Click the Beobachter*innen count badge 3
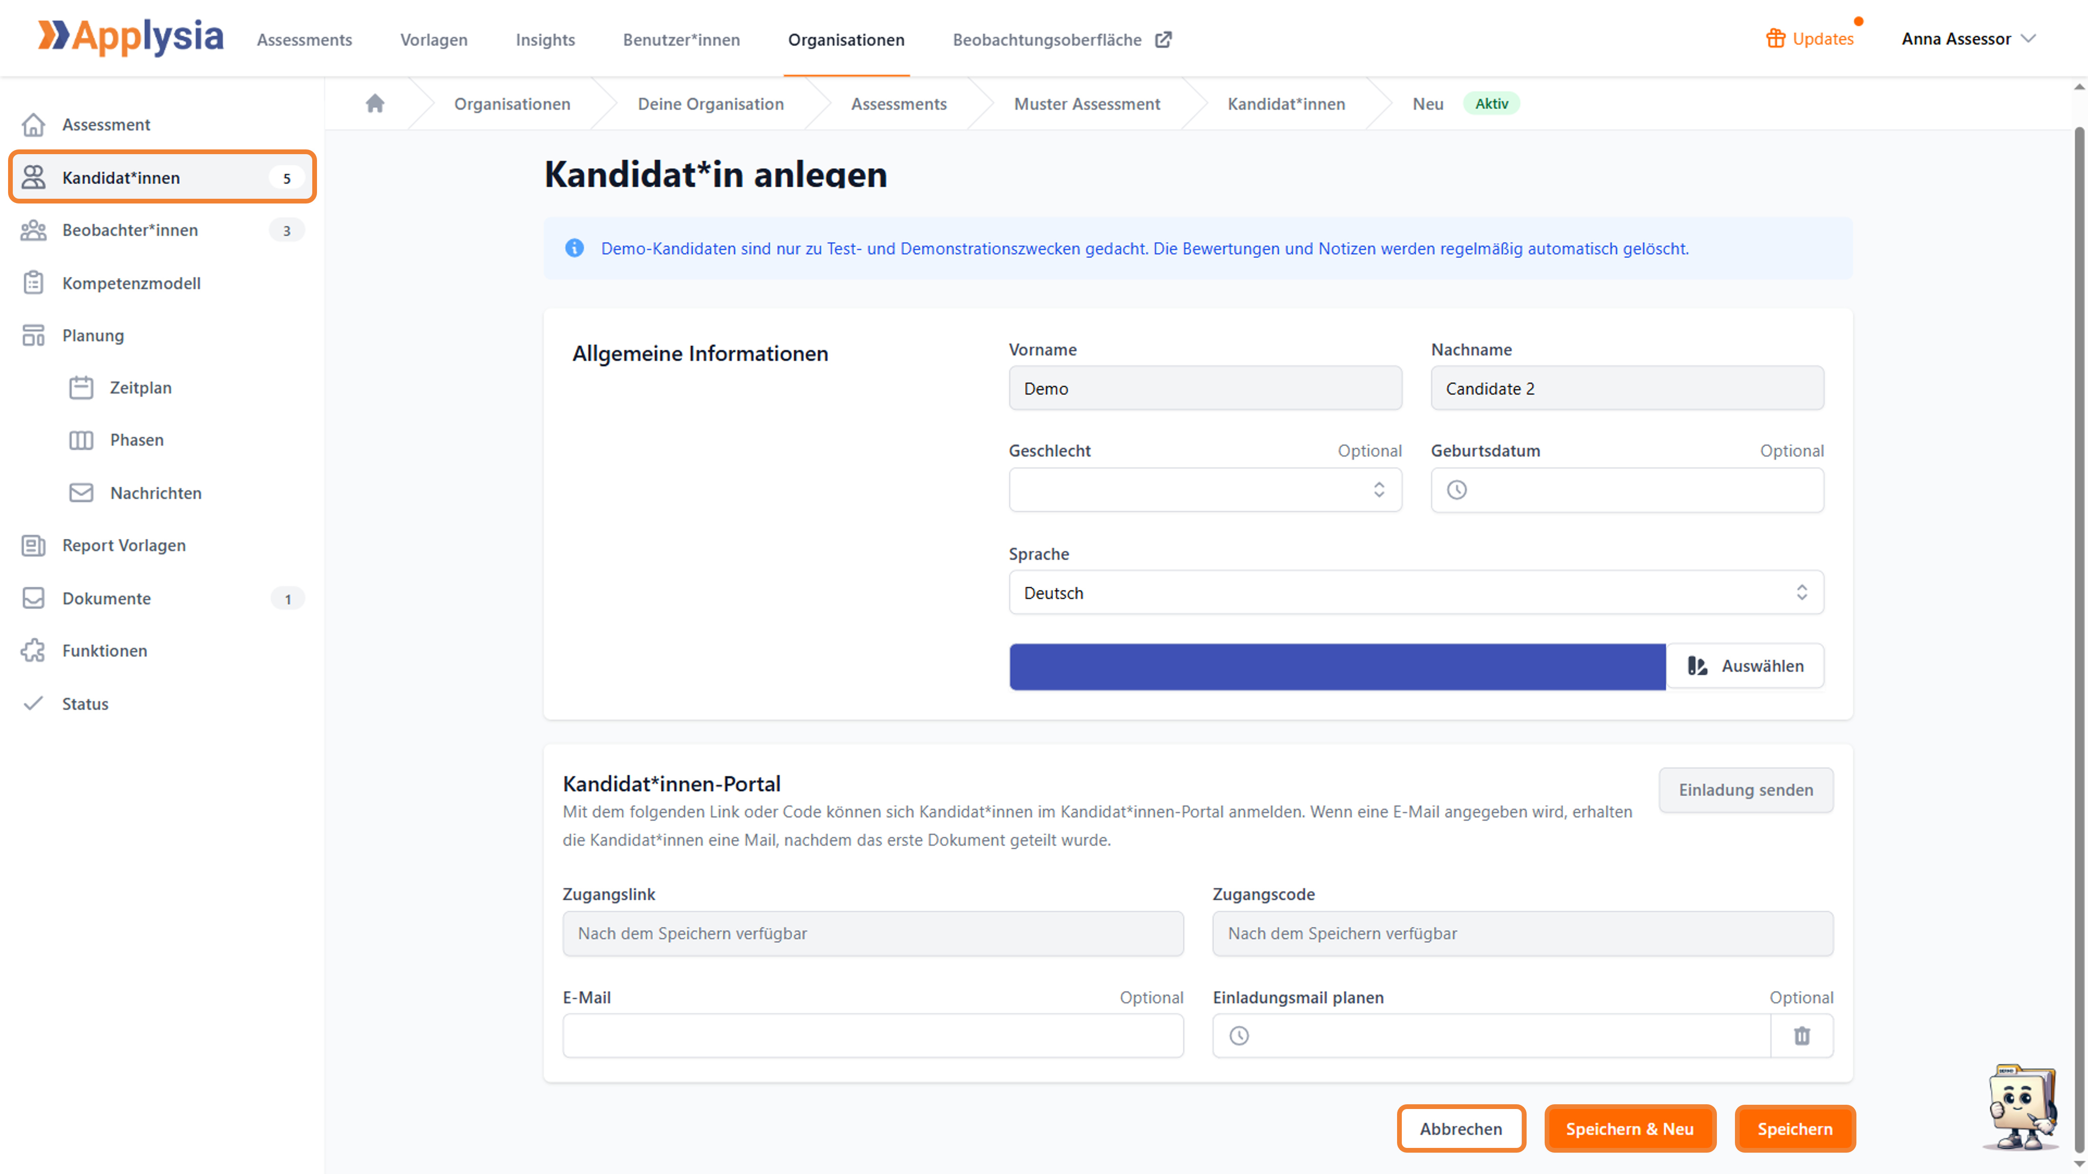Viewport: 2088px width, 1174px height. [287, 231]
